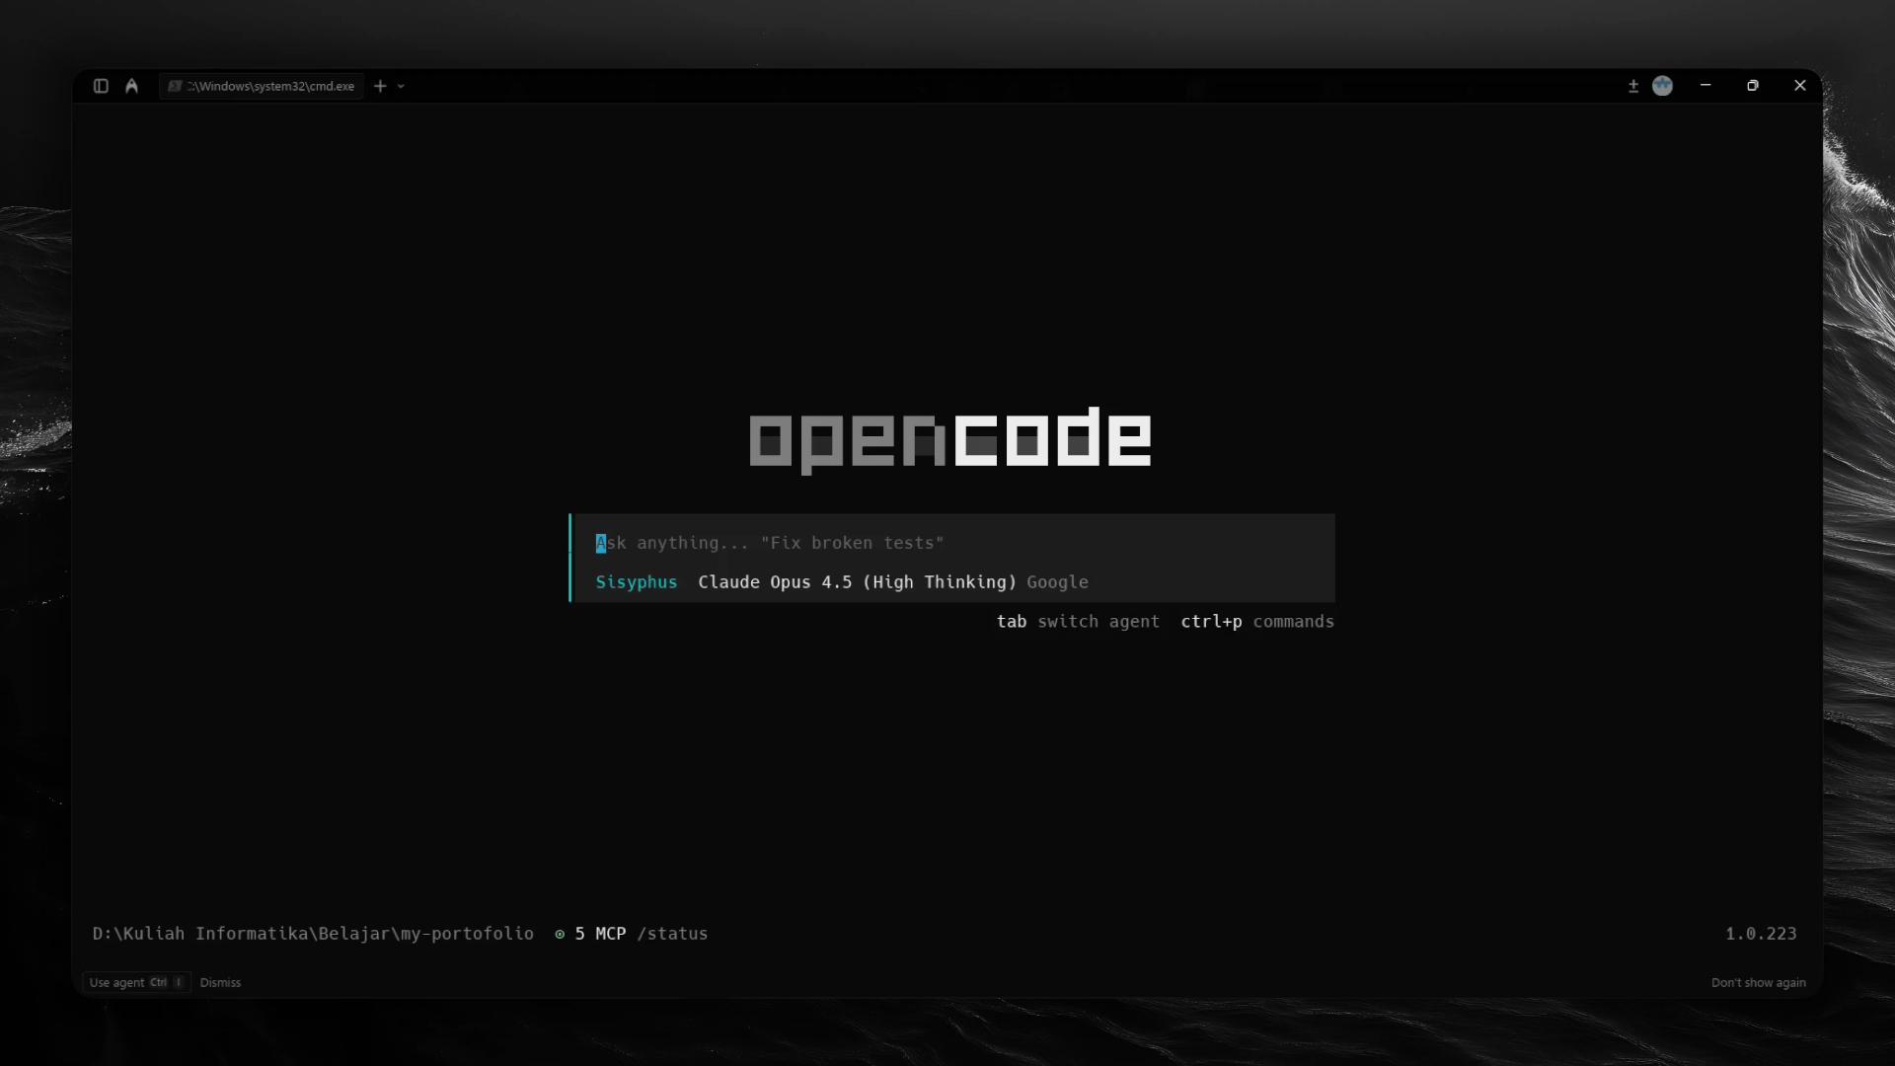Click the sidebar pane toggle icon
1895x1066 pixels.
100,87
